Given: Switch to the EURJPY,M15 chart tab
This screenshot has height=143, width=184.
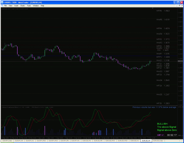Looking at the screenshot, I should [53, 141].
